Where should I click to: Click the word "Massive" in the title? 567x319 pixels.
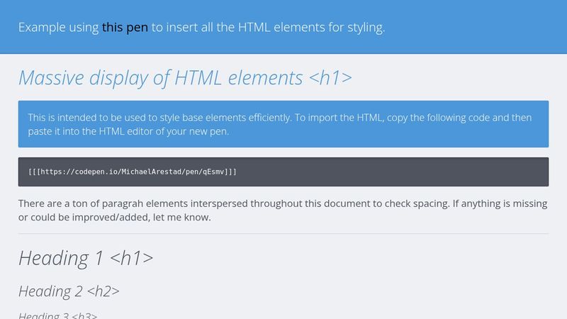(x=52, y=77)
